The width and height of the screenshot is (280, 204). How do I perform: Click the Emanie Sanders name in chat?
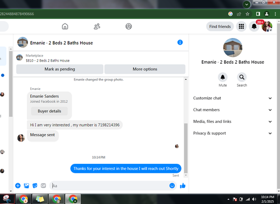click(44, 96)
